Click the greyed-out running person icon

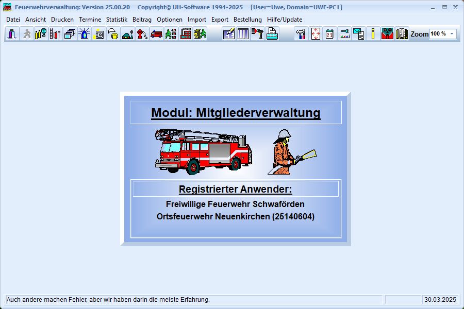27,33
